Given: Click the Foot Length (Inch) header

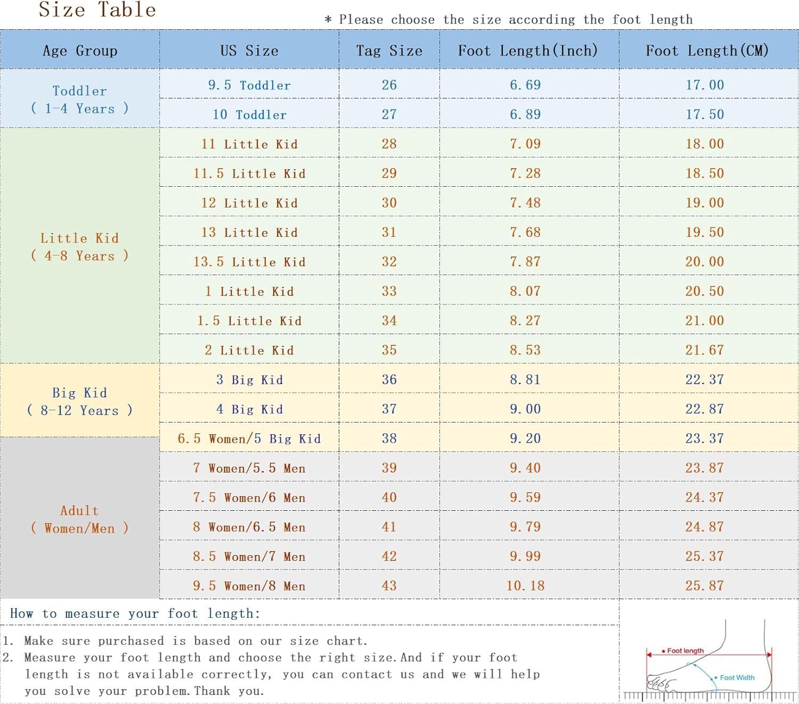Looking at the screenshot, I should click(x=528, y=51).
